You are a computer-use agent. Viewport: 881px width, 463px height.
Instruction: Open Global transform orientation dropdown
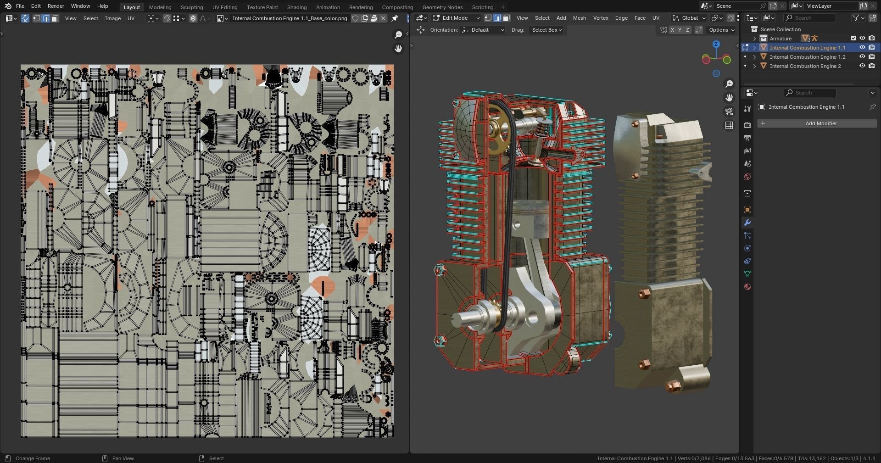(x=689, y=18)
